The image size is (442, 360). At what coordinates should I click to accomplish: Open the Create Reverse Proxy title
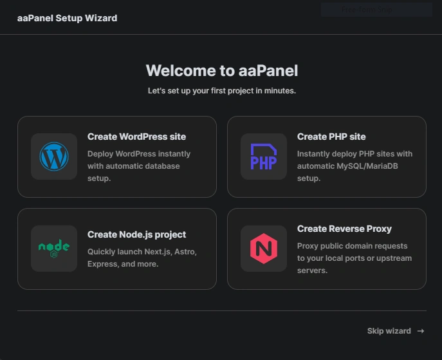[x=344, y=229]
